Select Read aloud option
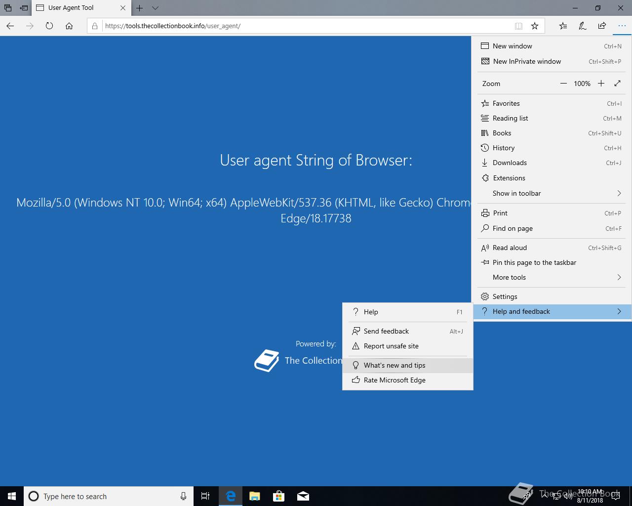The width and height of the screenshot is (632, 506). 552,248
